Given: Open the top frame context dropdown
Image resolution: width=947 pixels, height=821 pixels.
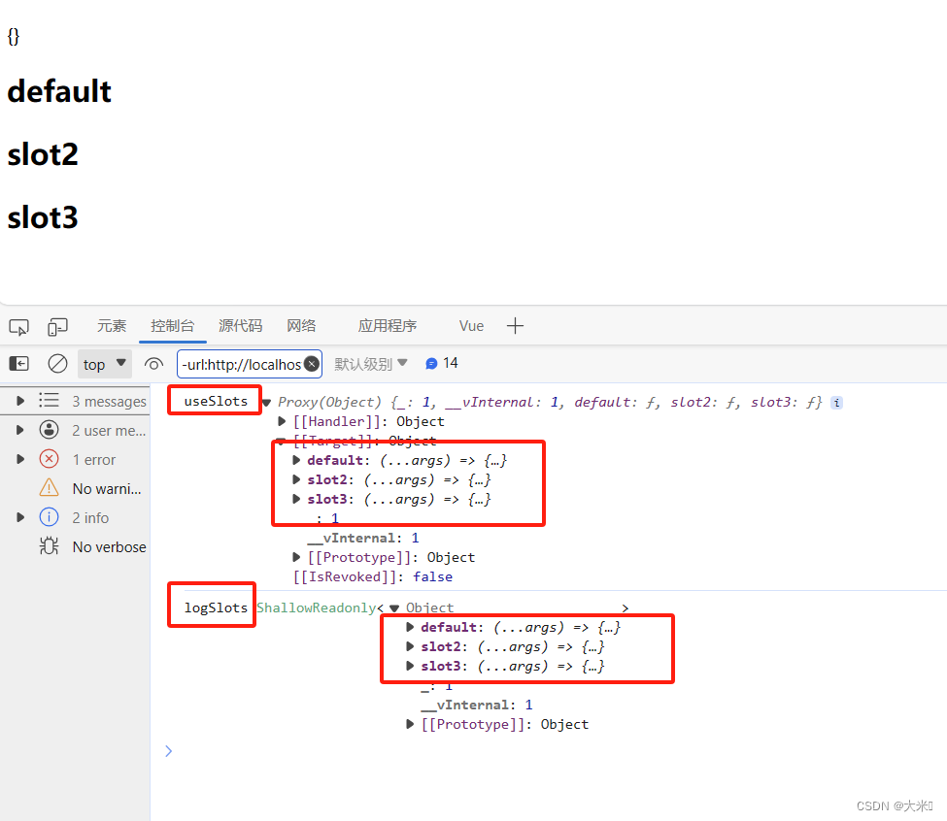Looking at the screenshot, I should [104, 363].
